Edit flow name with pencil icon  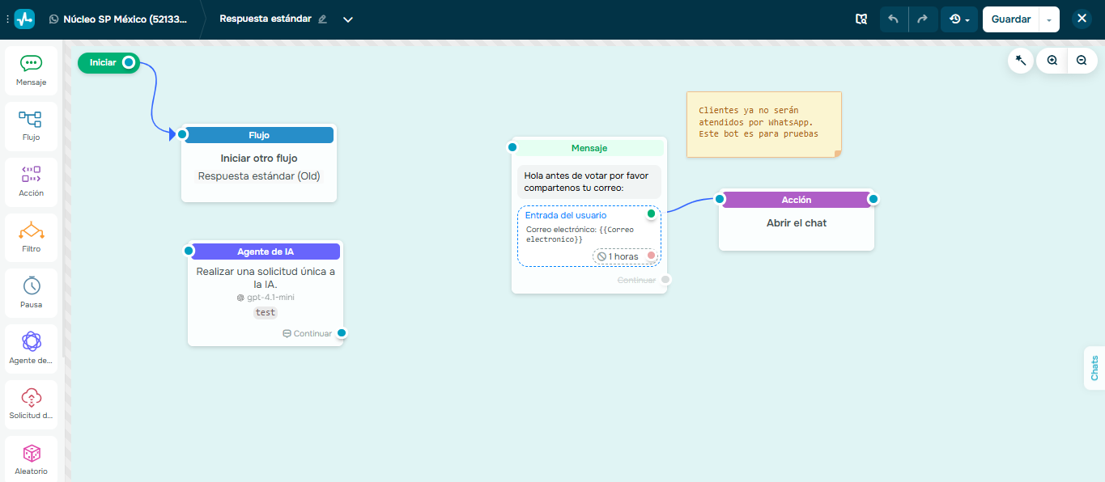point(323,19)
